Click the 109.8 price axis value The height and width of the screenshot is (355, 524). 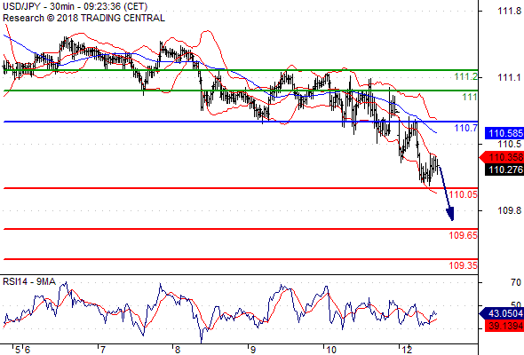point(509,210)
